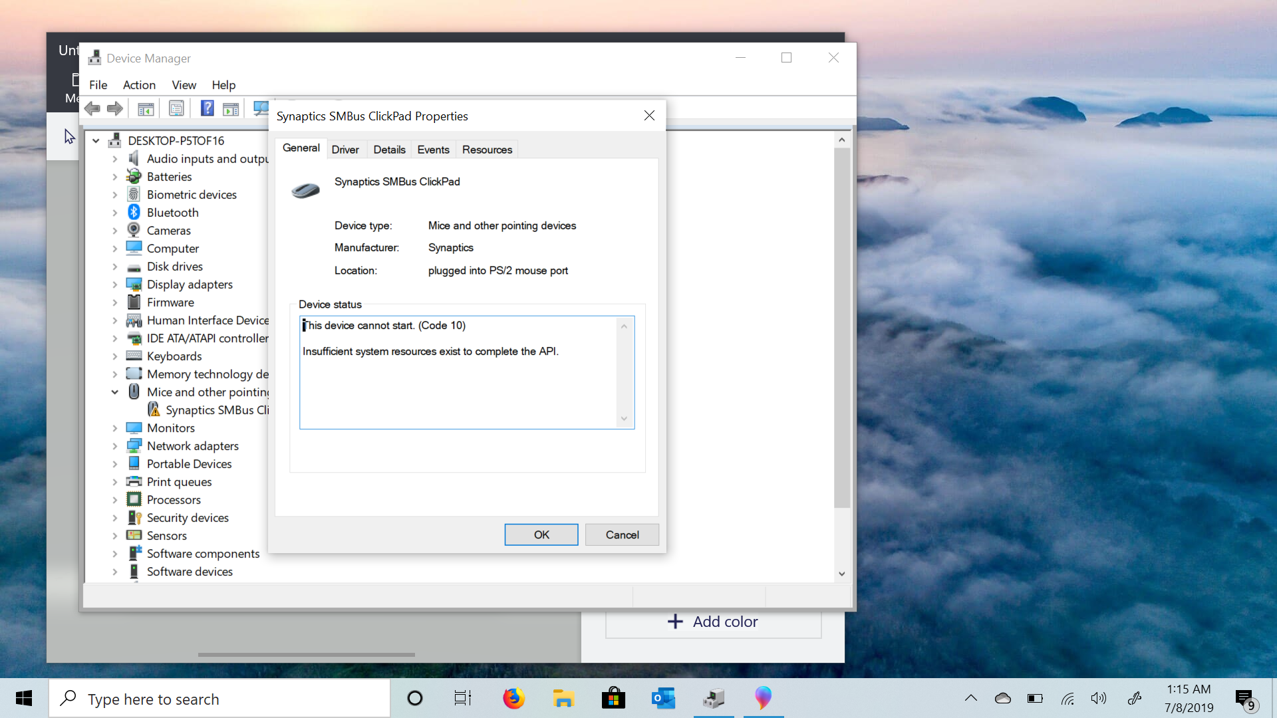Select the General tab
This screenshot has height=718, width=1277.
(301, 148)
